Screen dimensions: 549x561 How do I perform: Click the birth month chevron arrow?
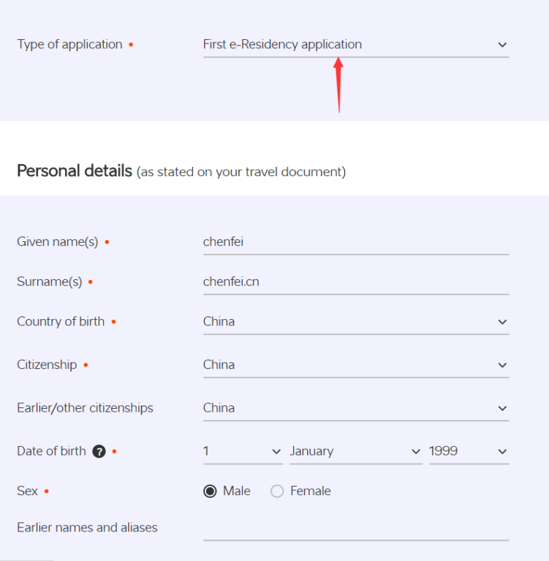416,452
